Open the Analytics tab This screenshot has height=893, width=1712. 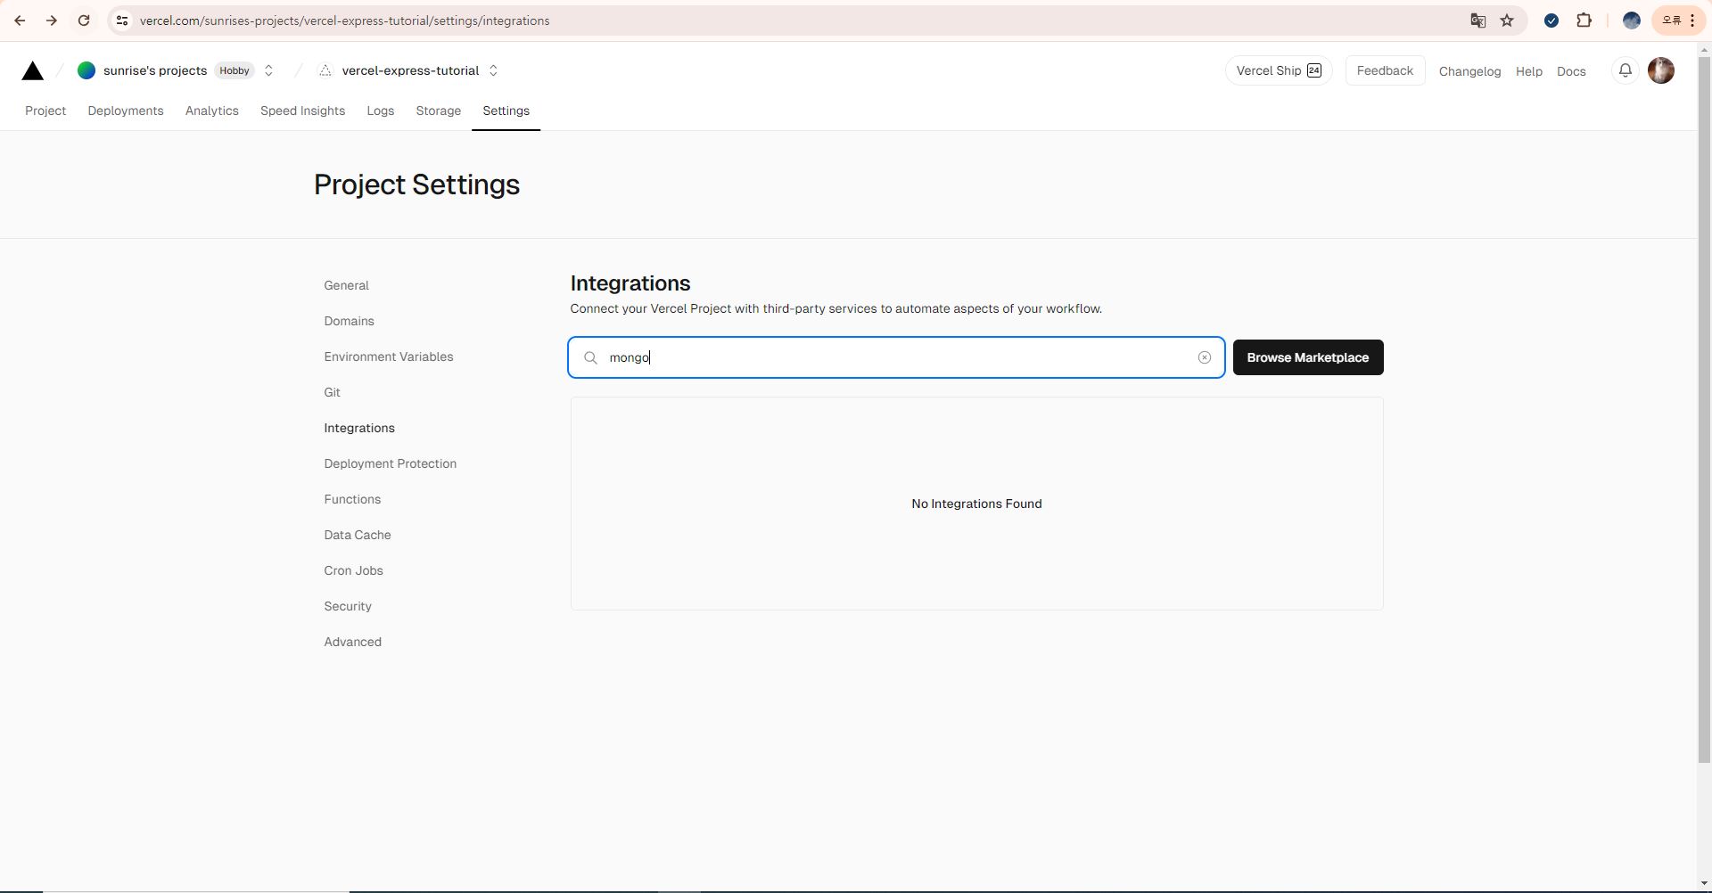(x=212, y=111)
